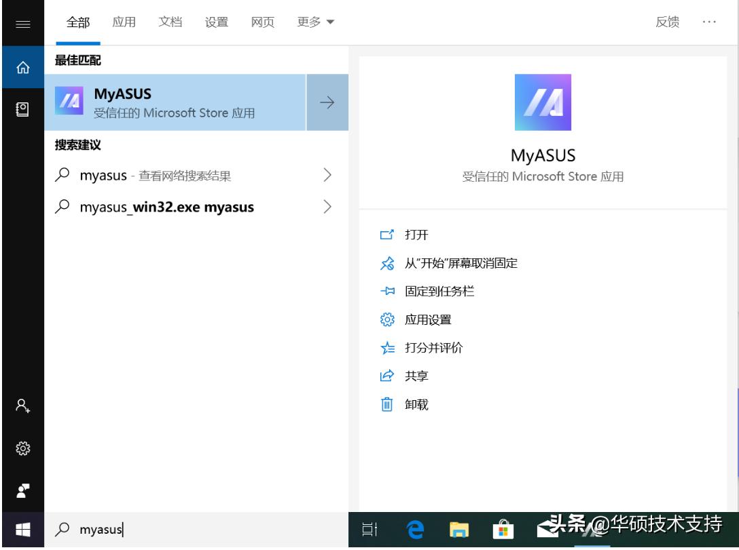Click the hamburger menu at top left

pos(22,22)
